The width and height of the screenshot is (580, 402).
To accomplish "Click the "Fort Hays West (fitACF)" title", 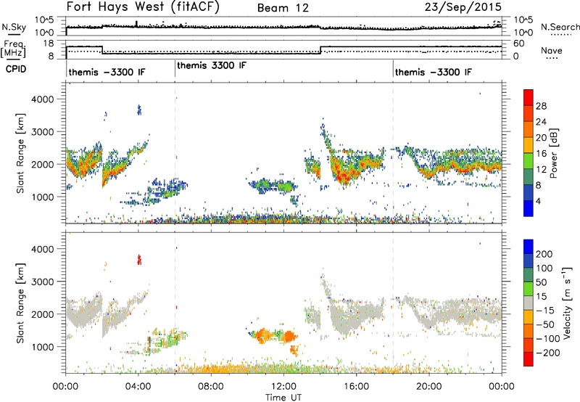I will pos(143,7).
